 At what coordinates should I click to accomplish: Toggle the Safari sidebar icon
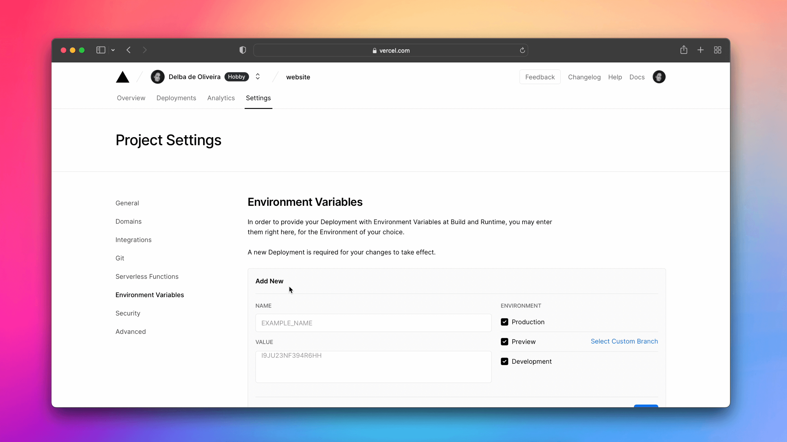[x=100, y=50]
